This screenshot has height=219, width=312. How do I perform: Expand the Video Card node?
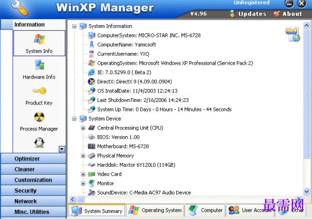pyautogui.click(x=83, y=174)
